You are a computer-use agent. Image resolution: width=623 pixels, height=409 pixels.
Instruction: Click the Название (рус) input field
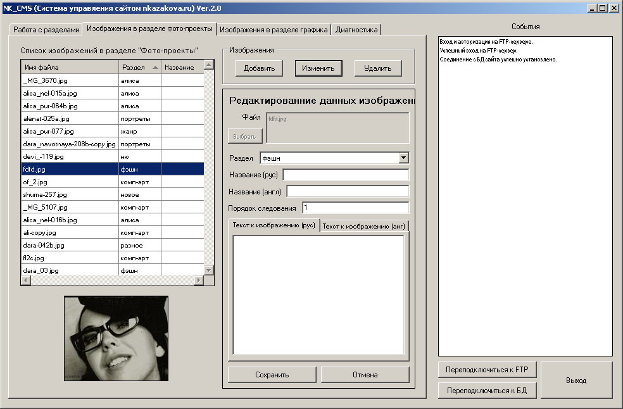[x=345, y=175]
